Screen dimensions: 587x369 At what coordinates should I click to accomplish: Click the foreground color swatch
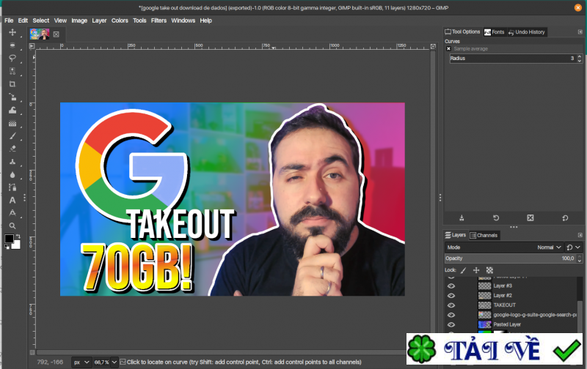9,239
